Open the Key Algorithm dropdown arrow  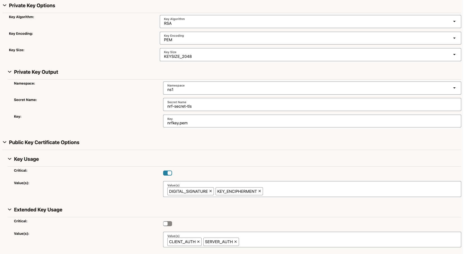pos(454,21)
